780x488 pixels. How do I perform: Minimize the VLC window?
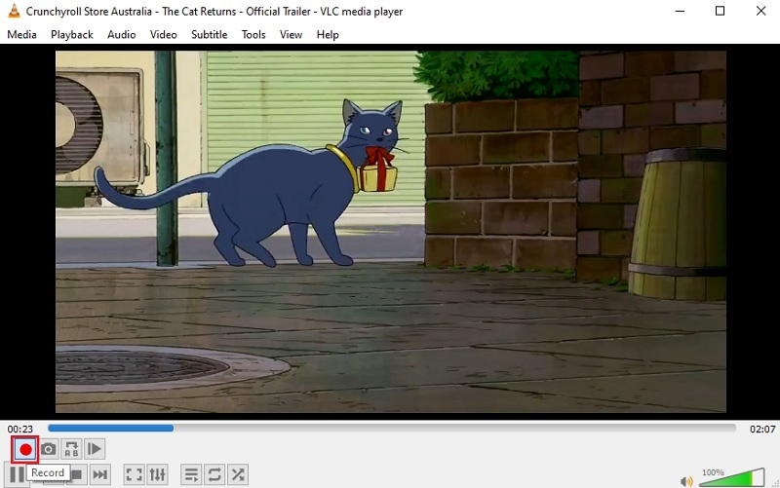pos(680,11)
